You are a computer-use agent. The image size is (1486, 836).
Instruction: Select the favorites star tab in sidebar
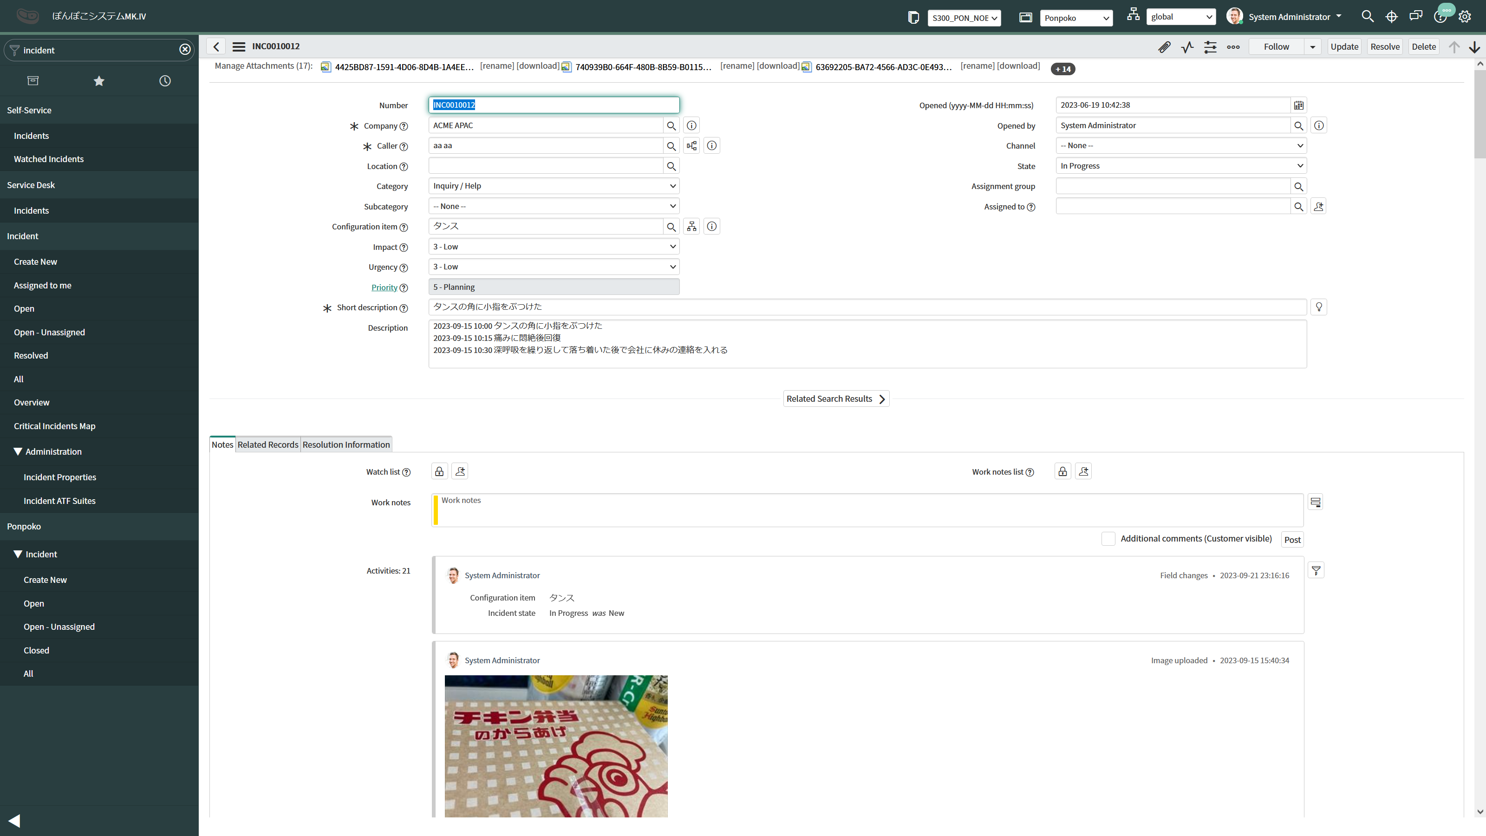(98, 81)
